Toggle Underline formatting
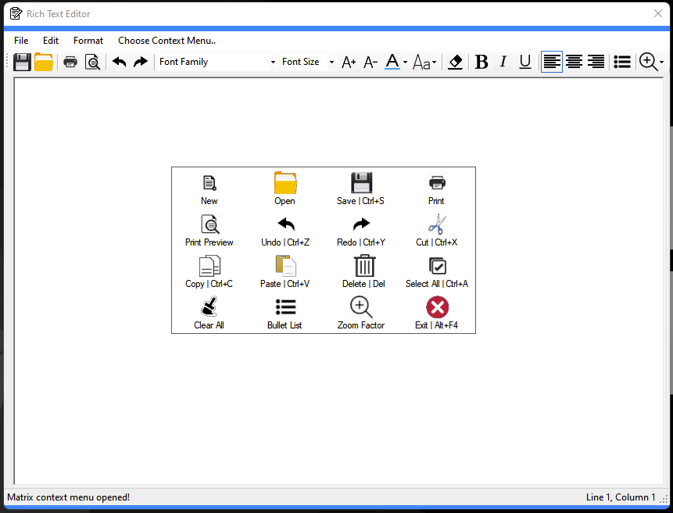 (525, 63)
